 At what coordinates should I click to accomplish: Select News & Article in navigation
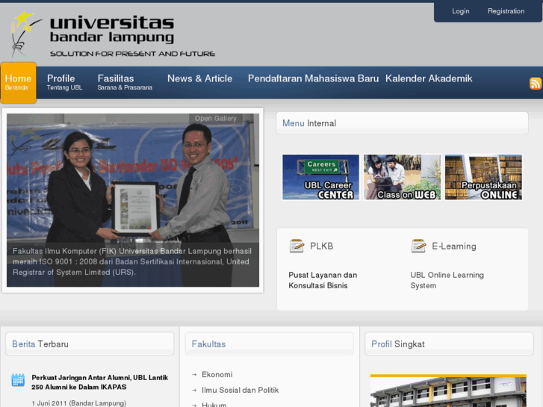pos(200,78)
